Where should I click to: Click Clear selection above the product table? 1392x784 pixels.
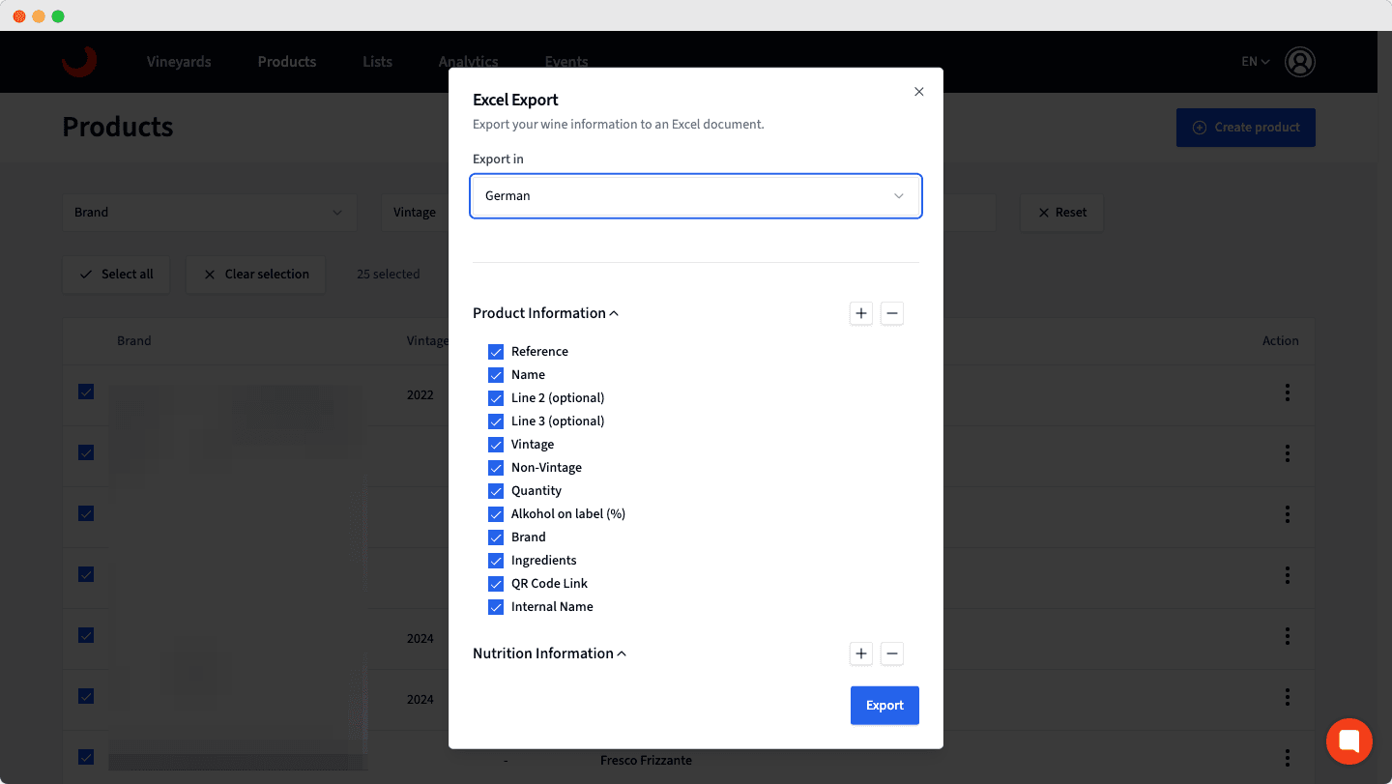(x=255, y=275)
